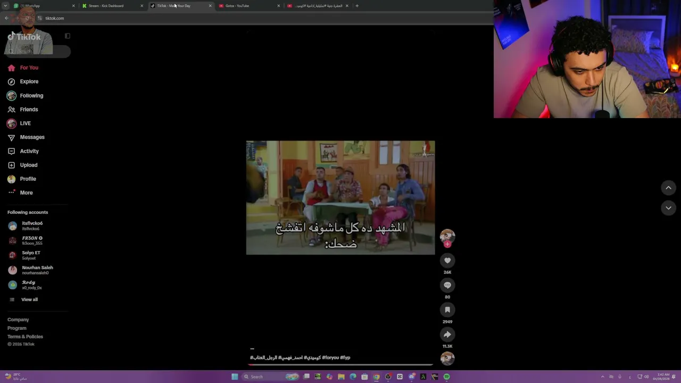Screen dimensions: 681x383
Task: Click the #foryou hashtag in the caption
Action: pos(330,357)
